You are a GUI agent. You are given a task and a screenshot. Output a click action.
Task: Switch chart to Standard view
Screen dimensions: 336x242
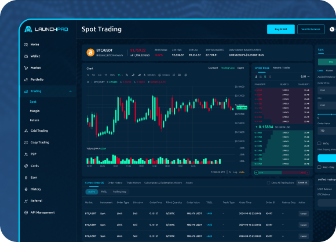pos(213,68)
